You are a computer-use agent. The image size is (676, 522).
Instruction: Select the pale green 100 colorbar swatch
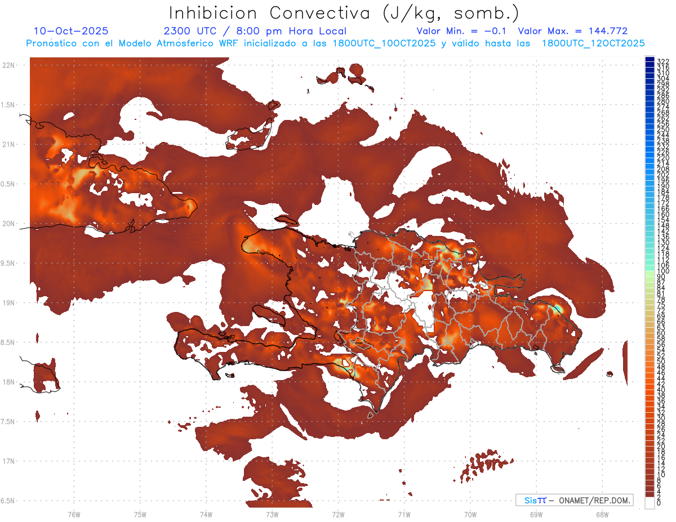tap(650, 271)
